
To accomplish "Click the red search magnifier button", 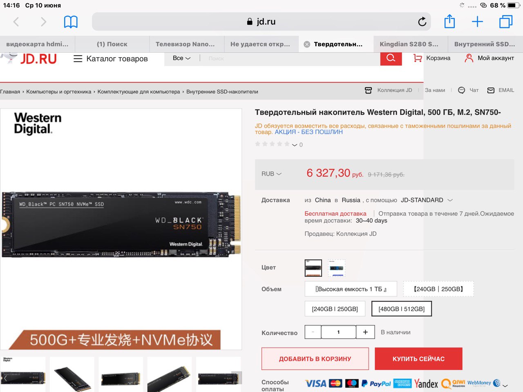I will (x=391, y=58).
